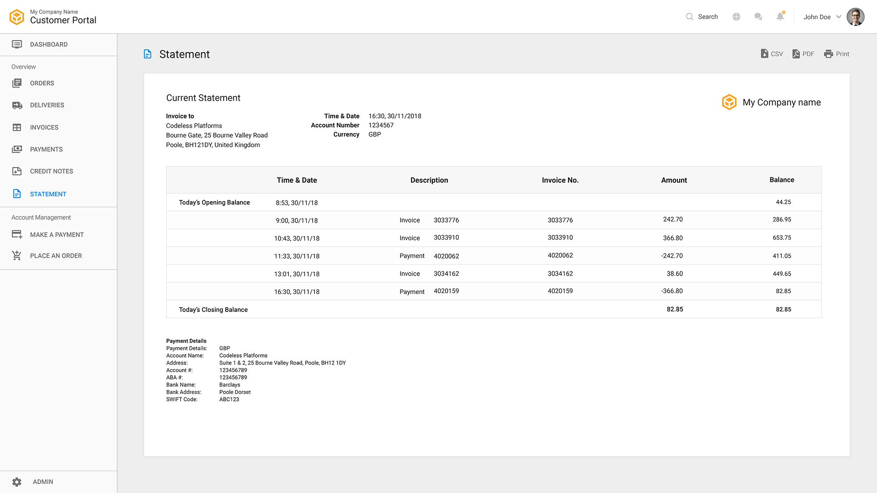Print the current statement
The height and width of the screenshot is (493, 877).
[837, 53]
